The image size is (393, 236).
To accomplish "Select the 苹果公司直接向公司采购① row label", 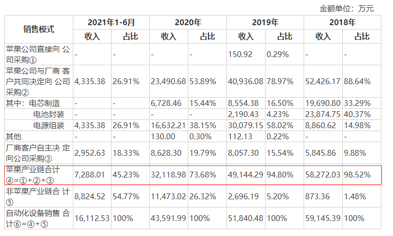I will [39, 54].
